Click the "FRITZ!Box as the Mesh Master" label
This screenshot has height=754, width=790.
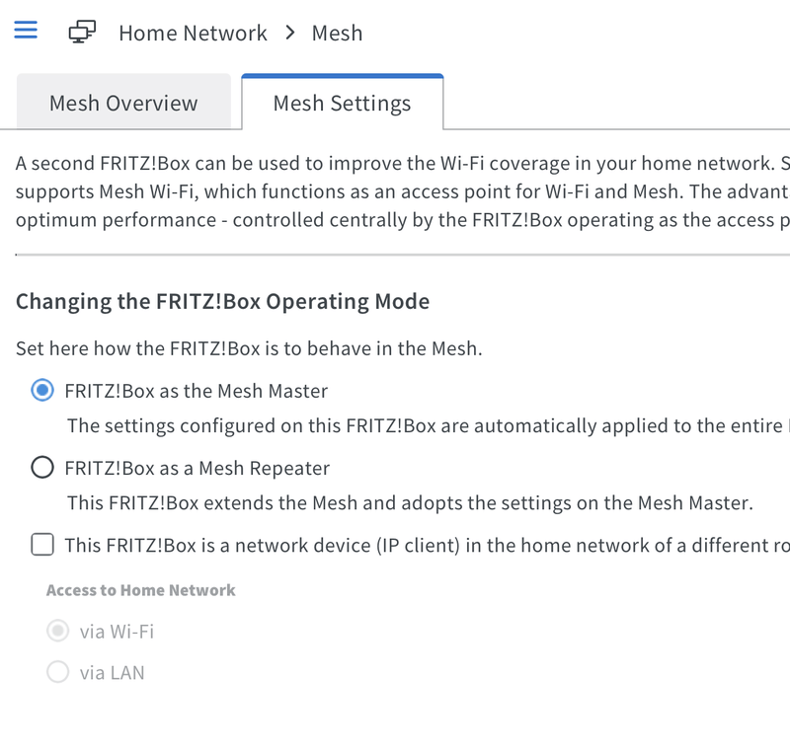click(x=196, y=391)
